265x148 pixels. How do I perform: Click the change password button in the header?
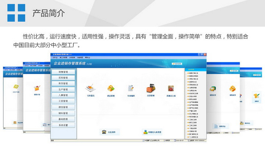click(177, 64)
